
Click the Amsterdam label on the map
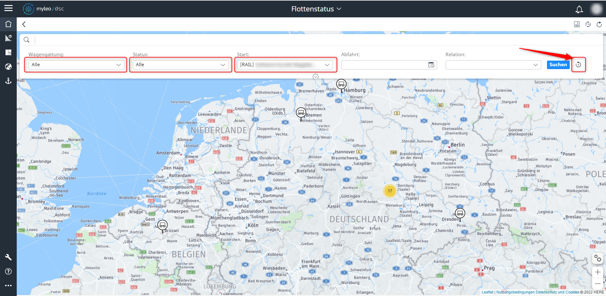click(x=168, y=153)
